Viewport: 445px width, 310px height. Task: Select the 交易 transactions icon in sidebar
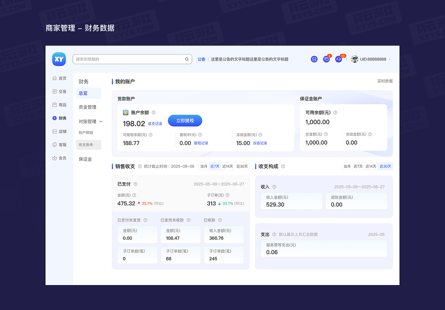(x=59, y=91)
